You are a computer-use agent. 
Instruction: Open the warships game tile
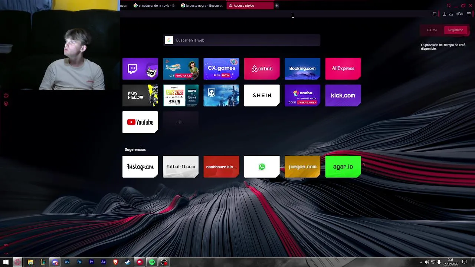pos(221,95)
